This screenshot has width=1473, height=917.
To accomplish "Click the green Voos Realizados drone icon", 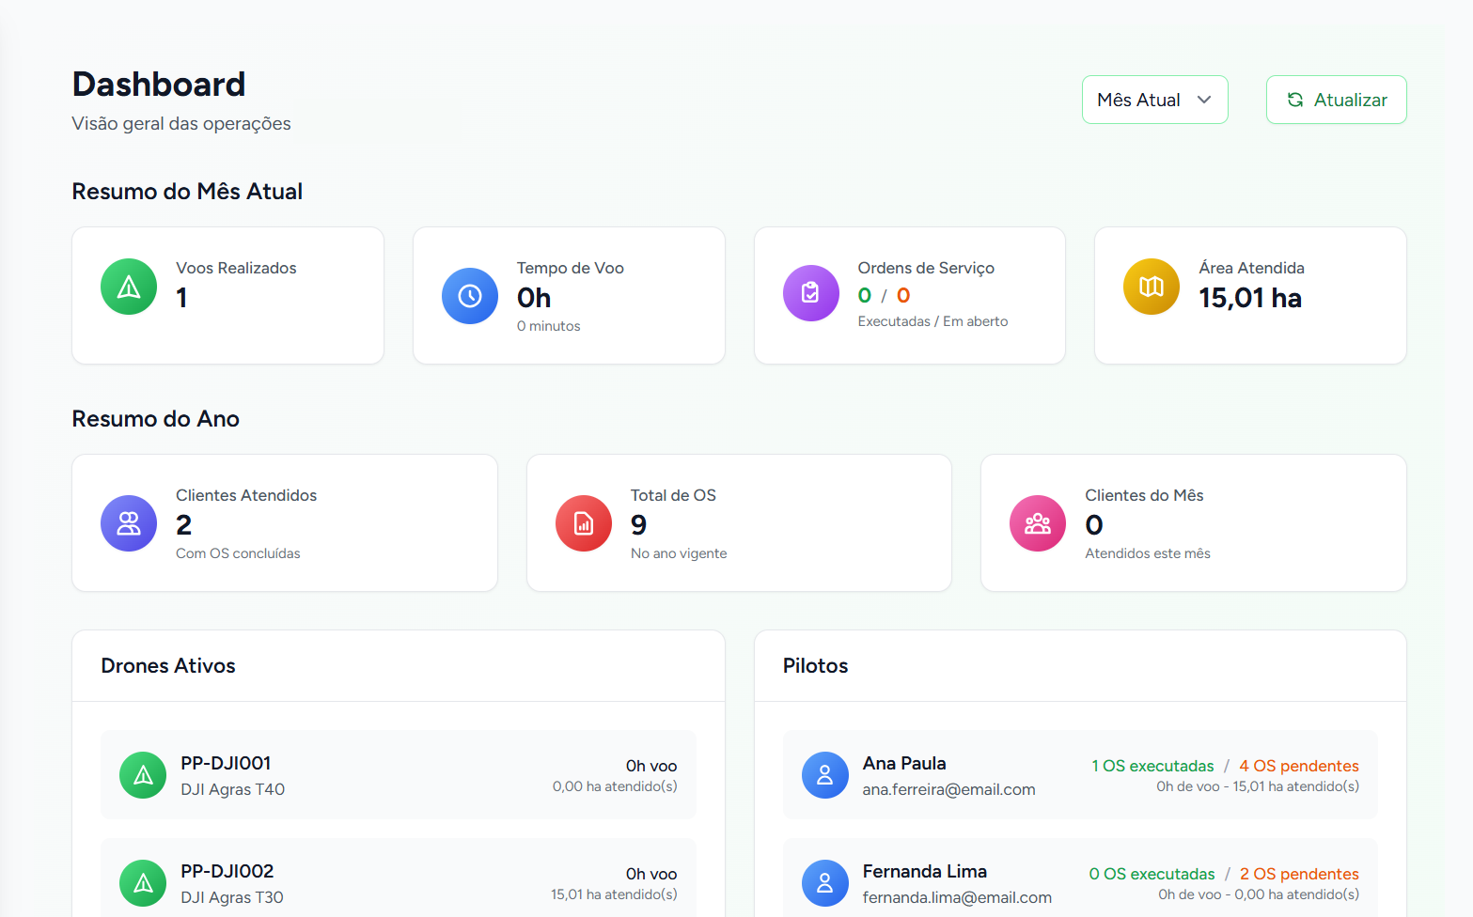I will coord(129,287).
